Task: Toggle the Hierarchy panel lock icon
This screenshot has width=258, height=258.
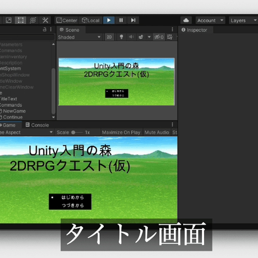Action: point(44,30)
